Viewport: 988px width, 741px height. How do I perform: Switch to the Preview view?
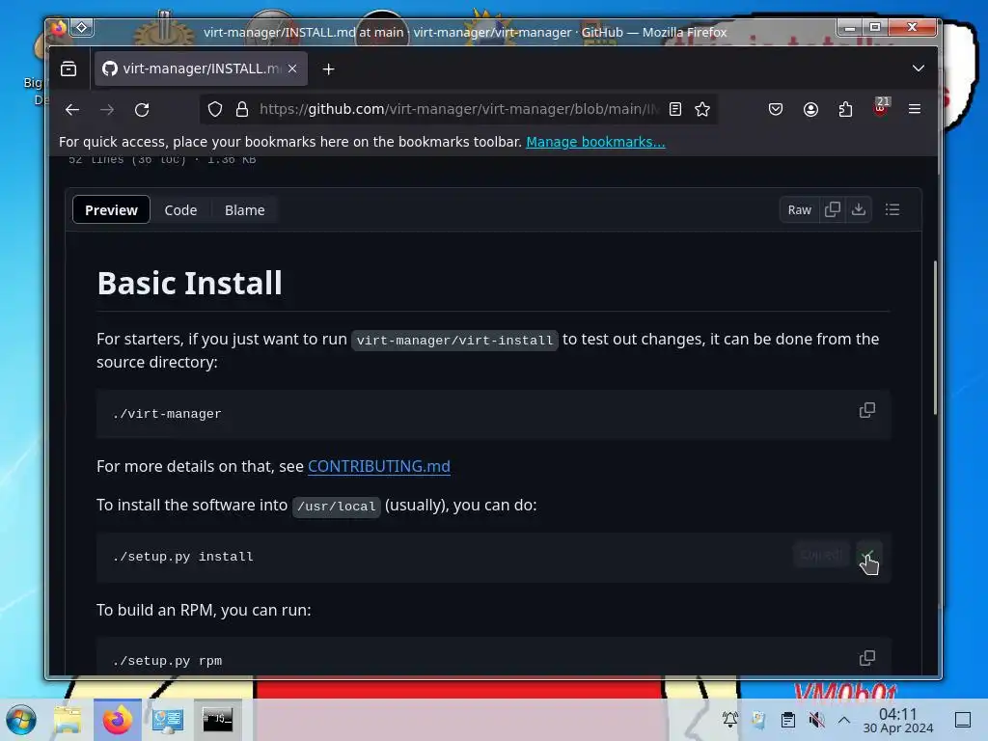coord(111,209)
